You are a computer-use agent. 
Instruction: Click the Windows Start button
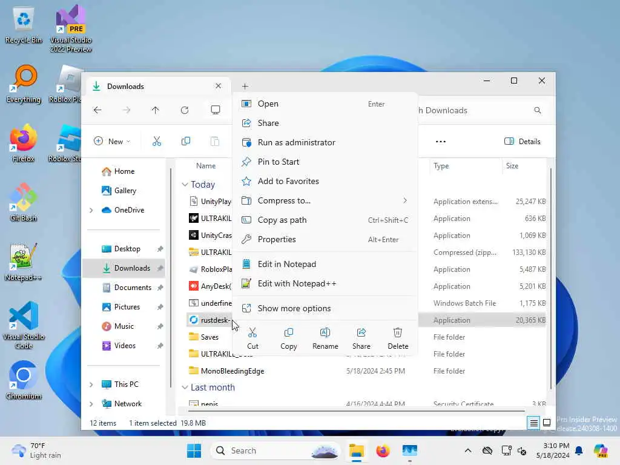point(194,450)
